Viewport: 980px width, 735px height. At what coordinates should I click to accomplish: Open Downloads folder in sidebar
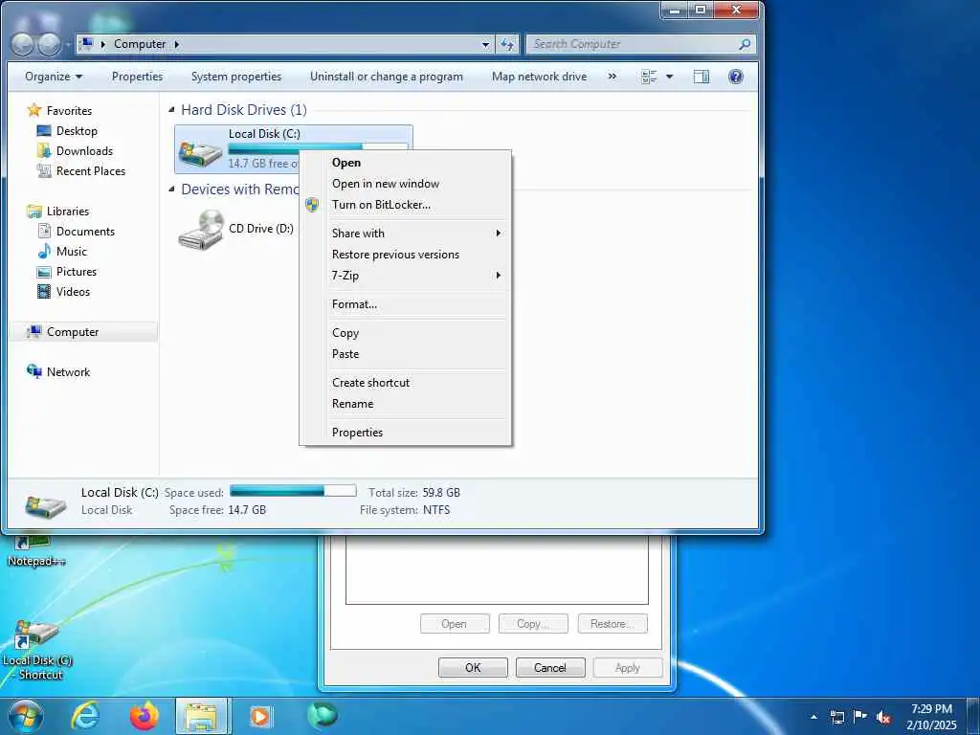pos(84,150)
